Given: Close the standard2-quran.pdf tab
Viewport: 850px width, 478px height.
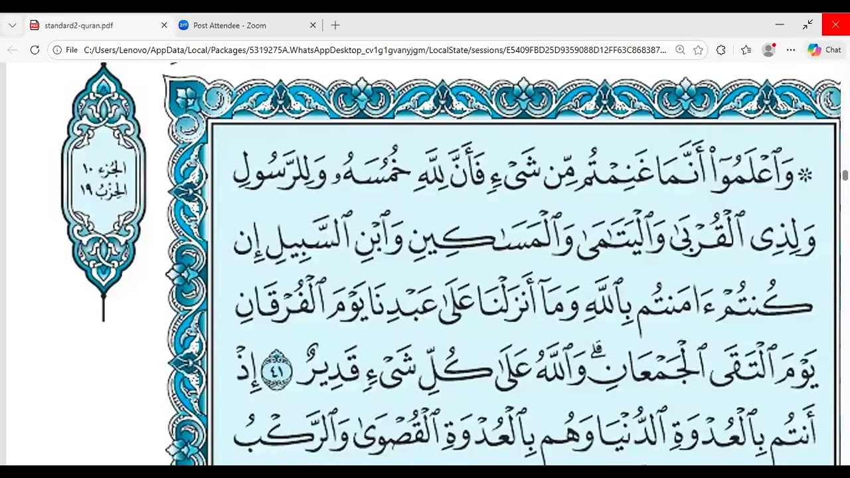Looking at the screenshot, I should 164,25.
